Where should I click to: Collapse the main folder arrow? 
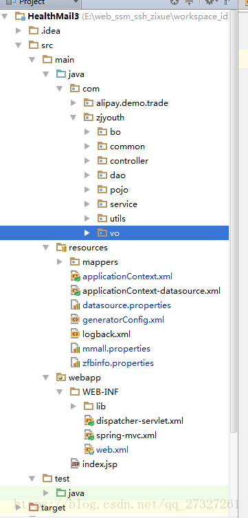(x=32, y=60)
